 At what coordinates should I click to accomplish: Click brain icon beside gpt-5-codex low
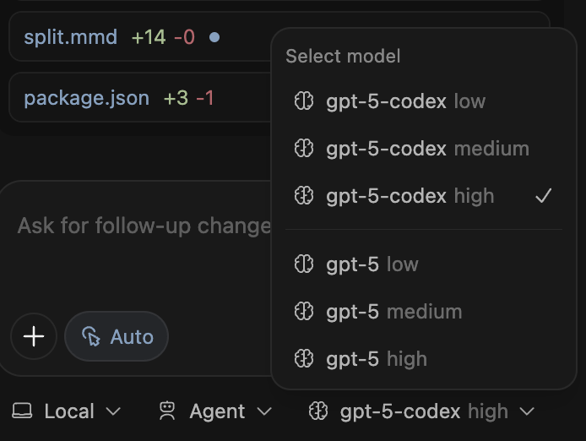[x=303, y=101]
